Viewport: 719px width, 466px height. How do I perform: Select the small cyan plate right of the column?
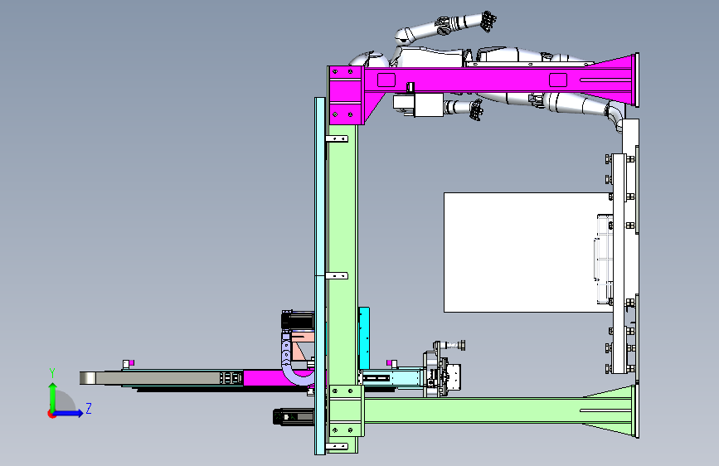[364, 338]
